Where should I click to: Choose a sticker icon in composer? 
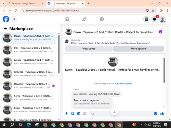[x=78, y=114]
